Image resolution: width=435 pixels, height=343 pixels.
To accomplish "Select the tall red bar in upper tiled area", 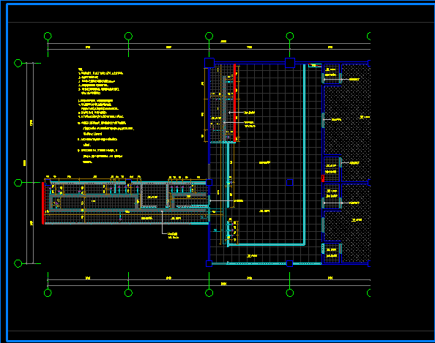I will [234, 102].
